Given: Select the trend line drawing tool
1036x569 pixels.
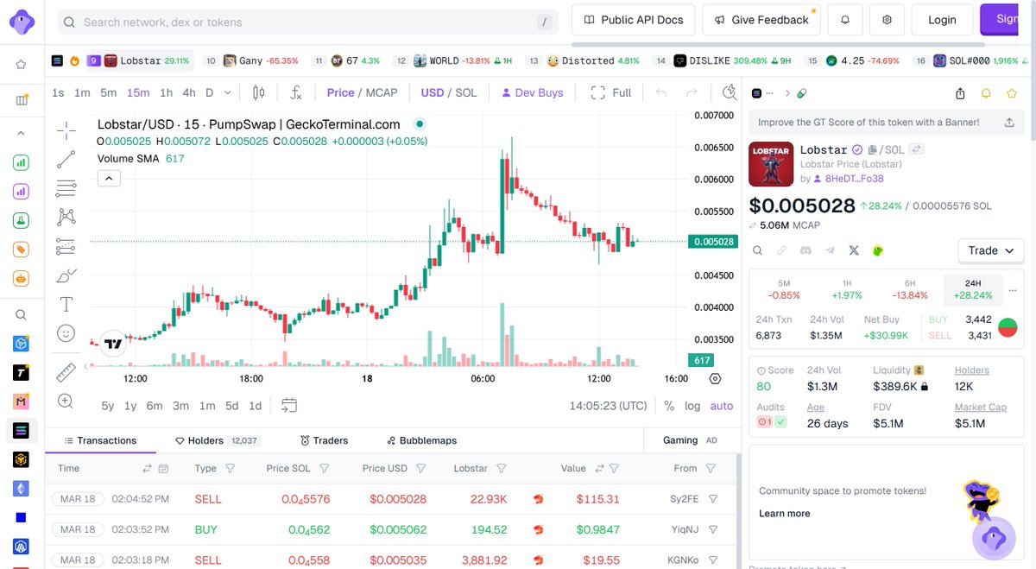Looking at the screenshot, I should [x=66, y=160].
